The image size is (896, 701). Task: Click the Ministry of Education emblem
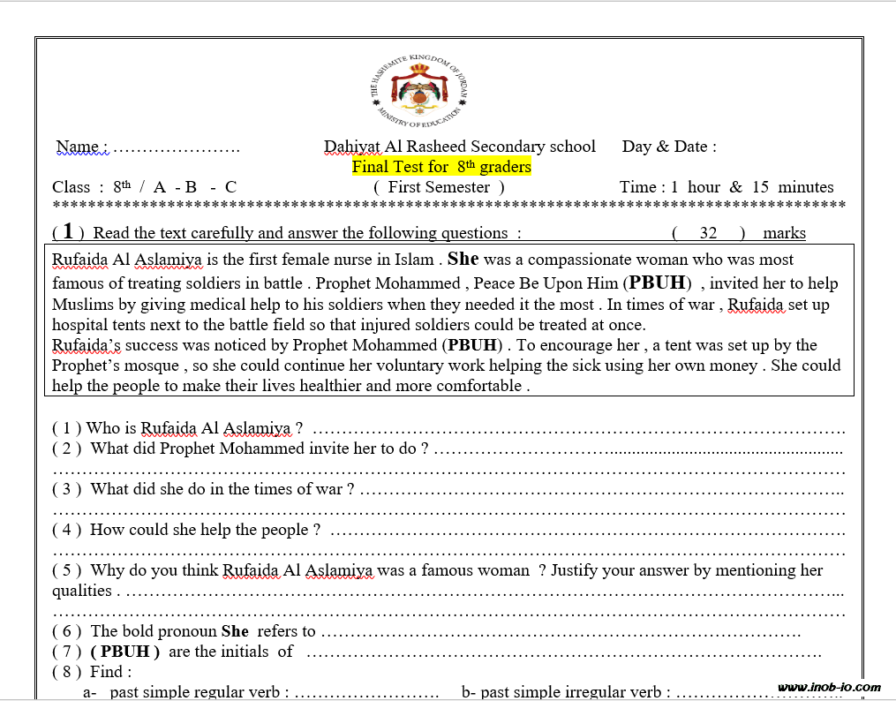[x=421, y=91]
